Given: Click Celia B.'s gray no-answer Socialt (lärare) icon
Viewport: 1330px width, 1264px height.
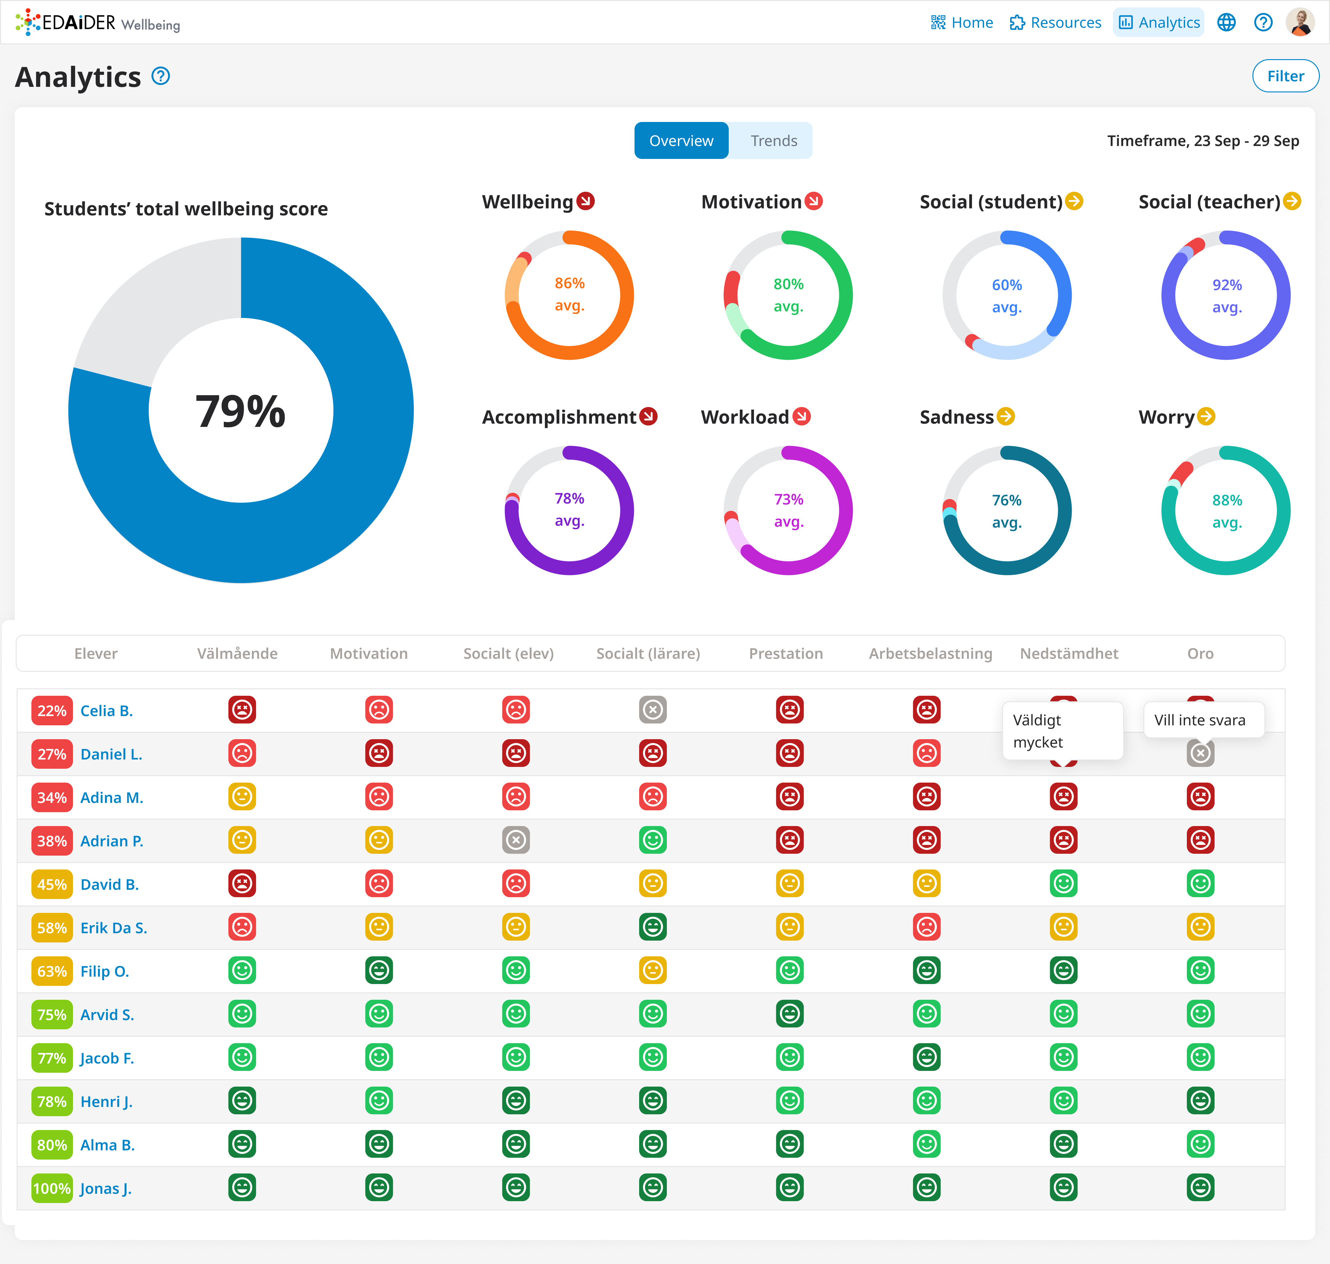Looking at the screenshot, I should (653, 710).
